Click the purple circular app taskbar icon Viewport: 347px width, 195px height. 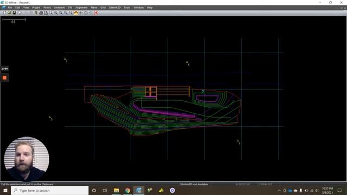pos(172,190)
